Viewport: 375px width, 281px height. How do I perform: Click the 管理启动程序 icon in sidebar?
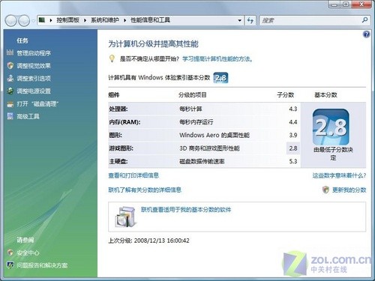(10, 52)
